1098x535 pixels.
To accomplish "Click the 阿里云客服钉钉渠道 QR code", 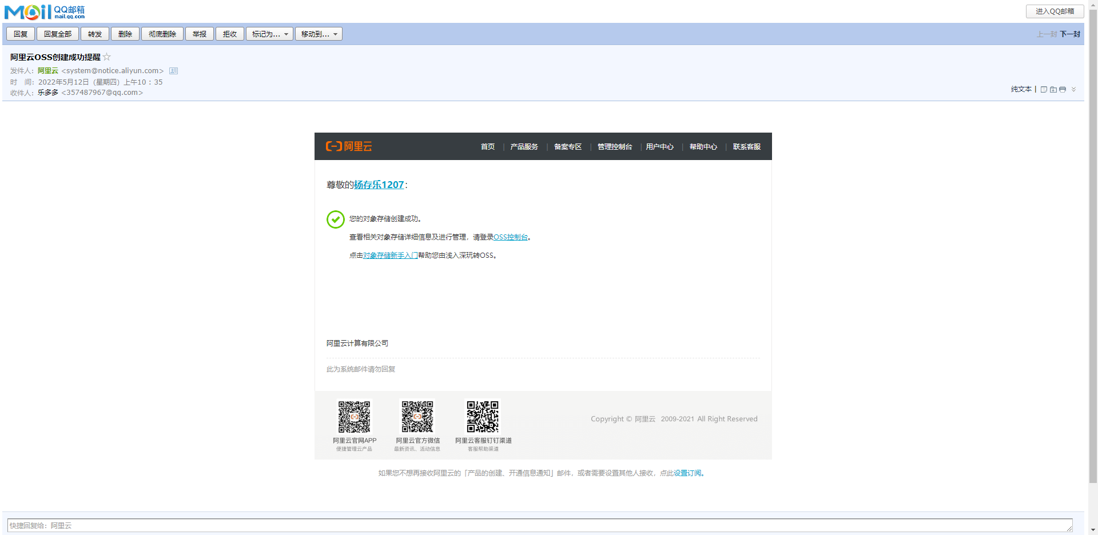I will 483,416.
